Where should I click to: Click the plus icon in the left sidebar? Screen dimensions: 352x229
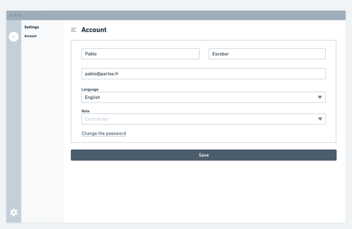[14, 37]
